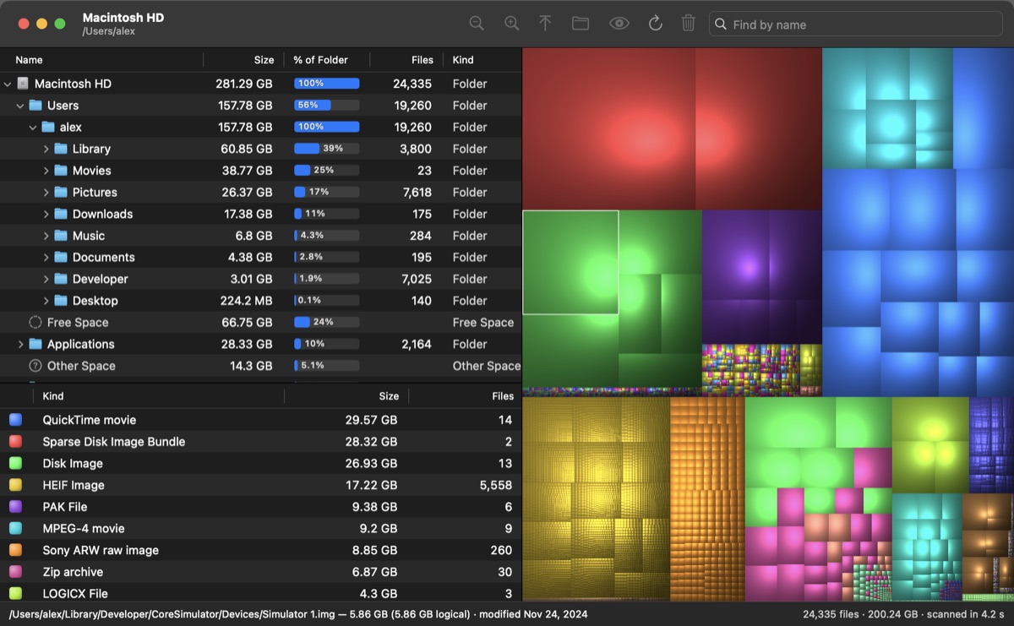Sort by % of Folder column header
This screenshot has width=1014, height=626.
(320, 60)
